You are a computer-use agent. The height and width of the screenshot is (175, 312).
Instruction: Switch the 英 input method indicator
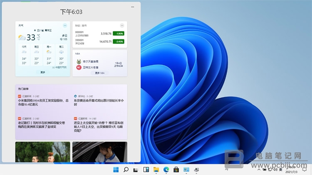280,170
